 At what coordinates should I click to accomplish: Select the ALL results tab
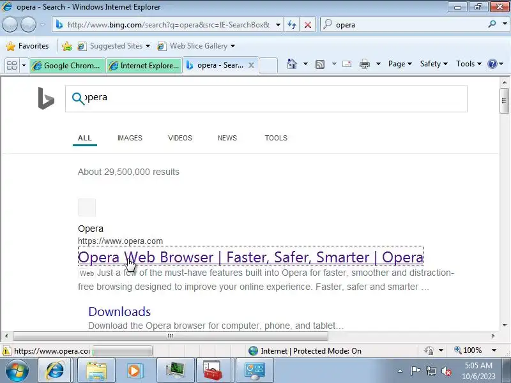(85, 138)
